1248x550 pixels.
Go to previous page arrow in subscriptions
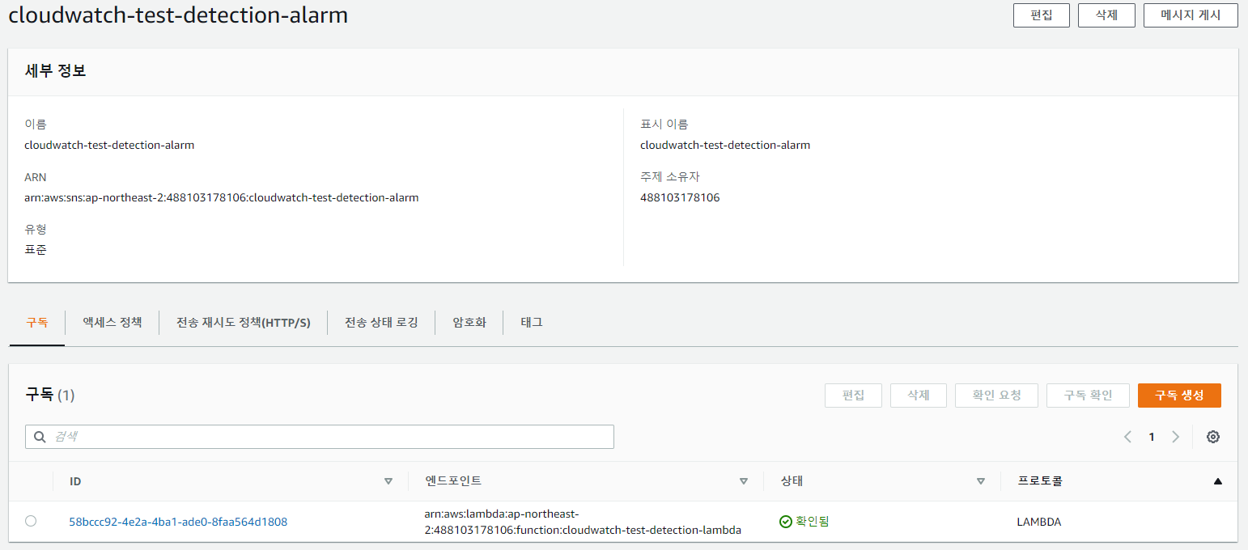tap(1127, 437)
